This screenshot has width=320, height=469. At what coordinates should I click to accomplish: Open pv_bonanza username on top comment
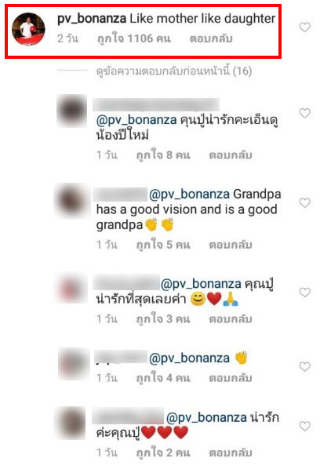point(92,19)
